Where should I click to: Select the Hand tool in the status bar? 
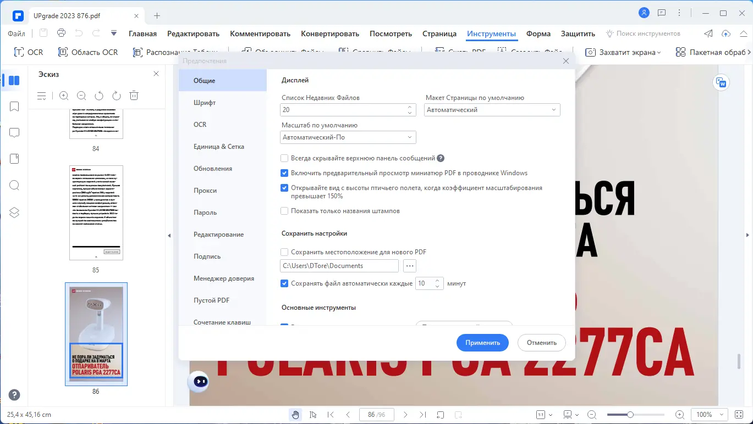coord(295,414)
